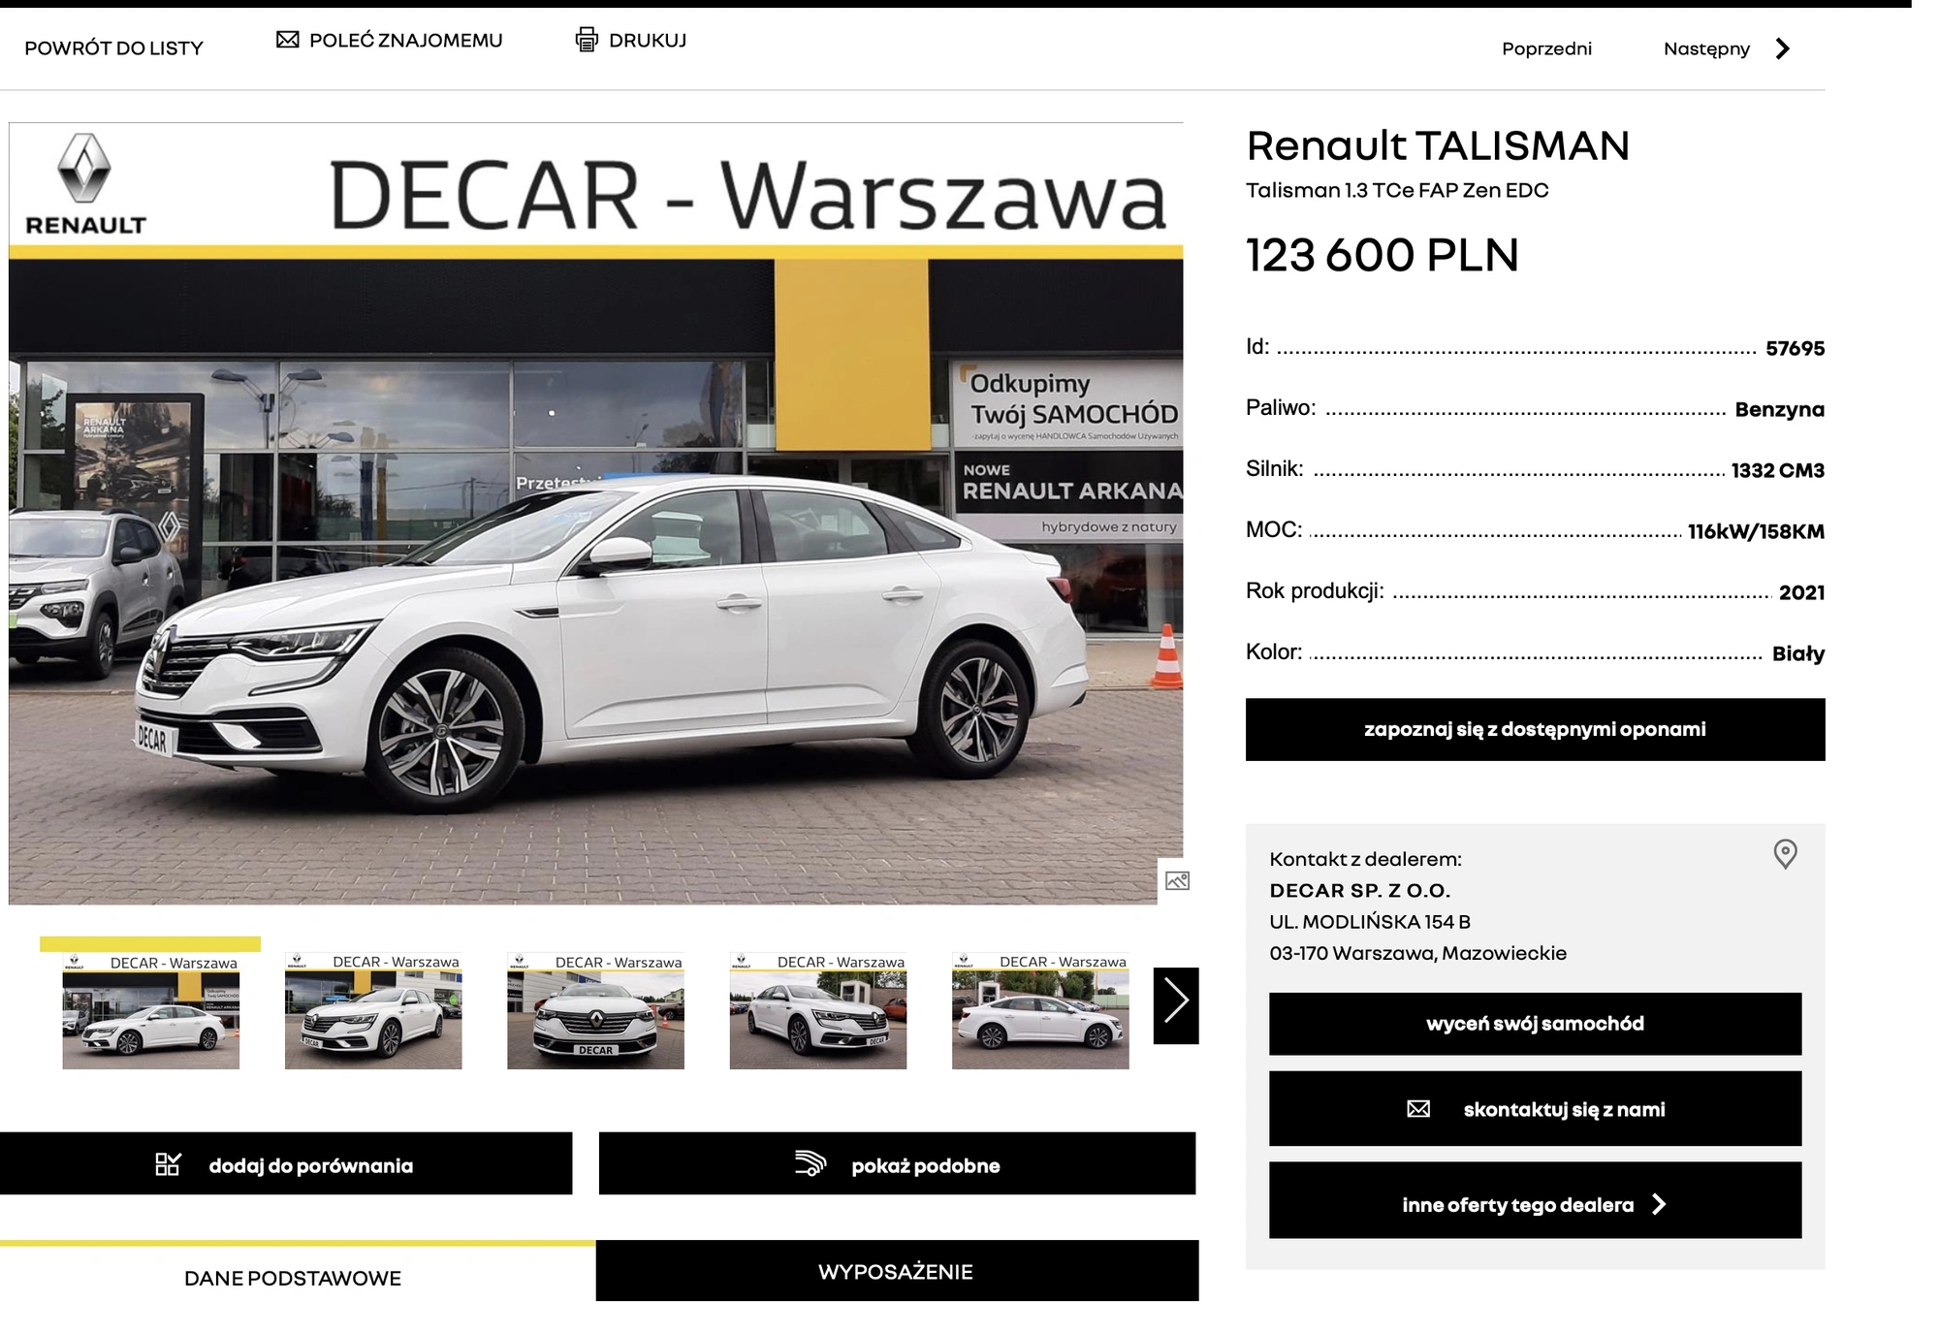Switch to the Wyposażenie tab

897,1271
